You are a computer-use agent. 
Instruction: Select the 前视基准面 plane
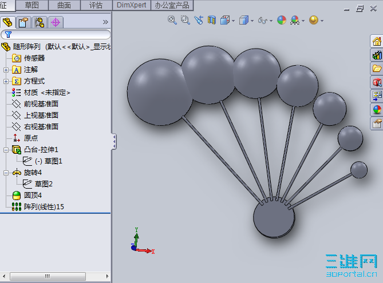pos(41,104)
